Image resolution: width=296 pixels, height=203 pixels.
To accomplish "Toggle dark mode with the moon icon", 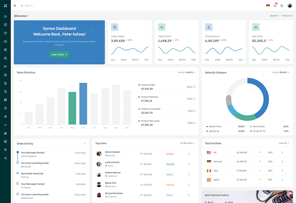I will (x=282, y=6).
